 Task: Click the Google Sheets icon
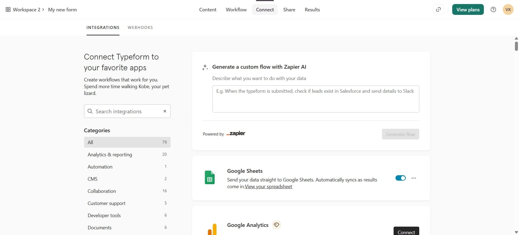(x=210, y=177)
